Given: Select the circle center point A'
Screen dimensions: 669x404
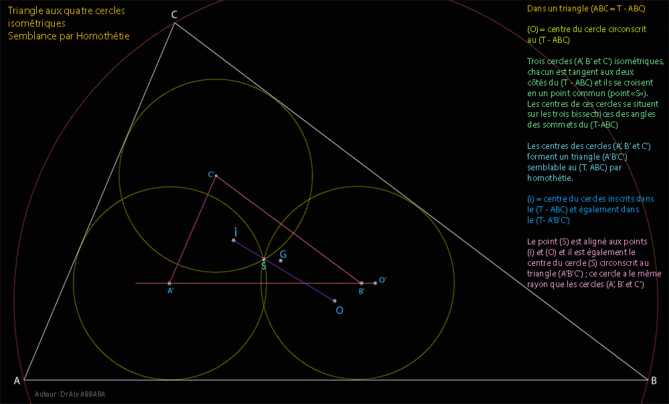Looking at the screenshot, I should coord(169,284).
